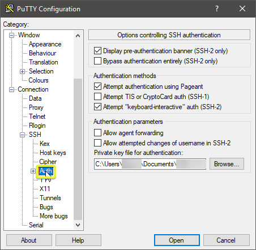Click the Open button
This screenshot has height=250, width=256.
(177, 240)
